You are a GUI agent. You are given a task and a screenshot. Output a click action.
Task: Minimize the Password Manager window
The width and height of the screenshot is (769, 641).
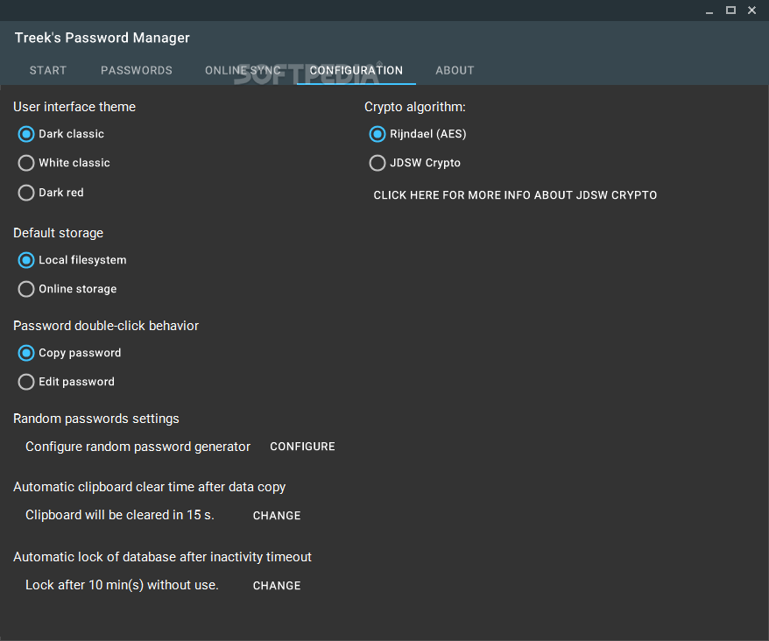[x=709, y=11]
